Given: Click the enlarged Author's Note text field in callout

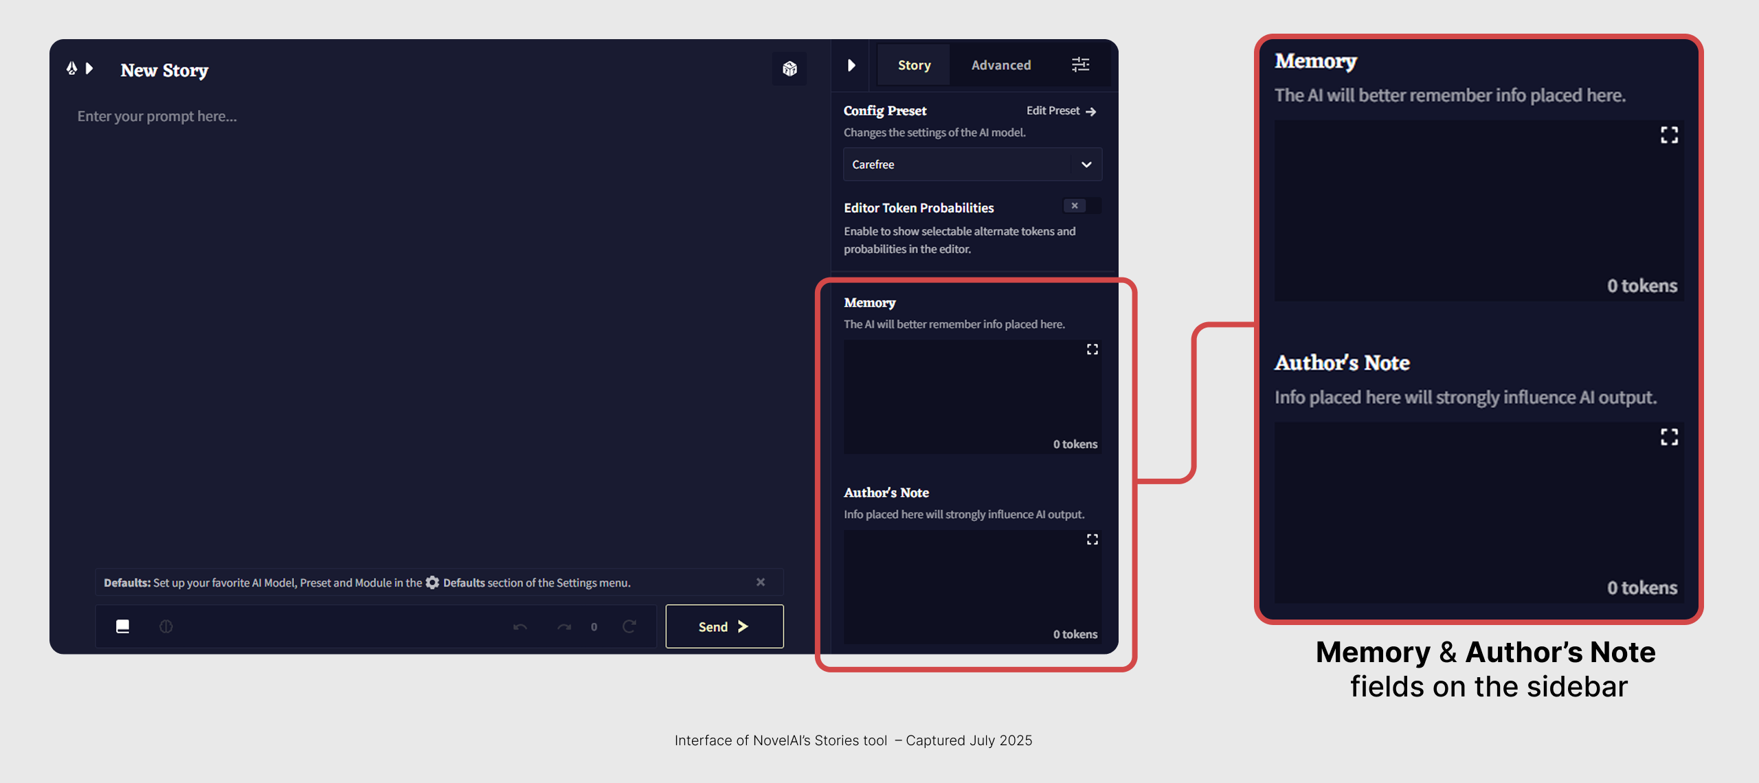Looking at the screenshot, I should pyautogui.click(x=1479, y=513).
